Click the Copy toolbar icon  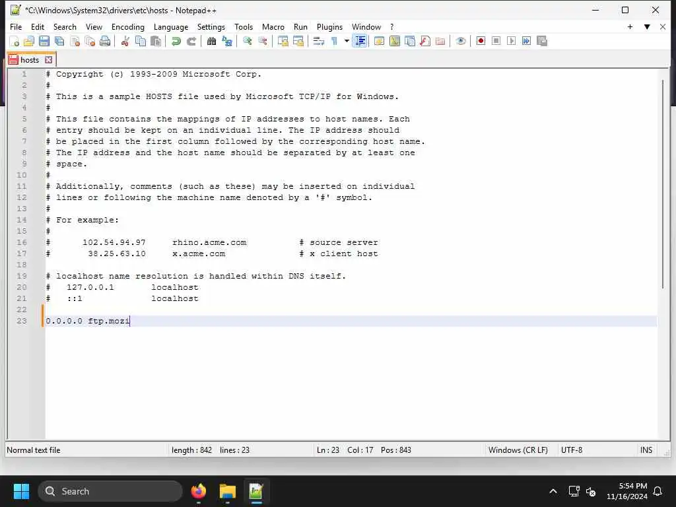(141, 42)
